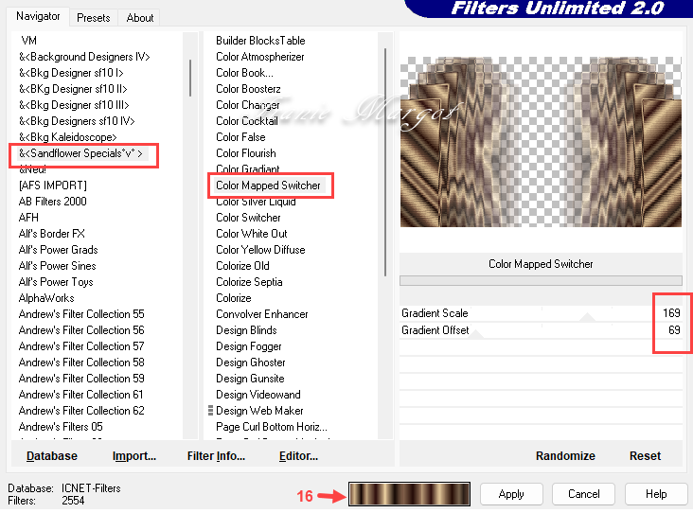Select Sandflower Specials category in list
This screenshot has width=693, height=513.
coord(81,153)
